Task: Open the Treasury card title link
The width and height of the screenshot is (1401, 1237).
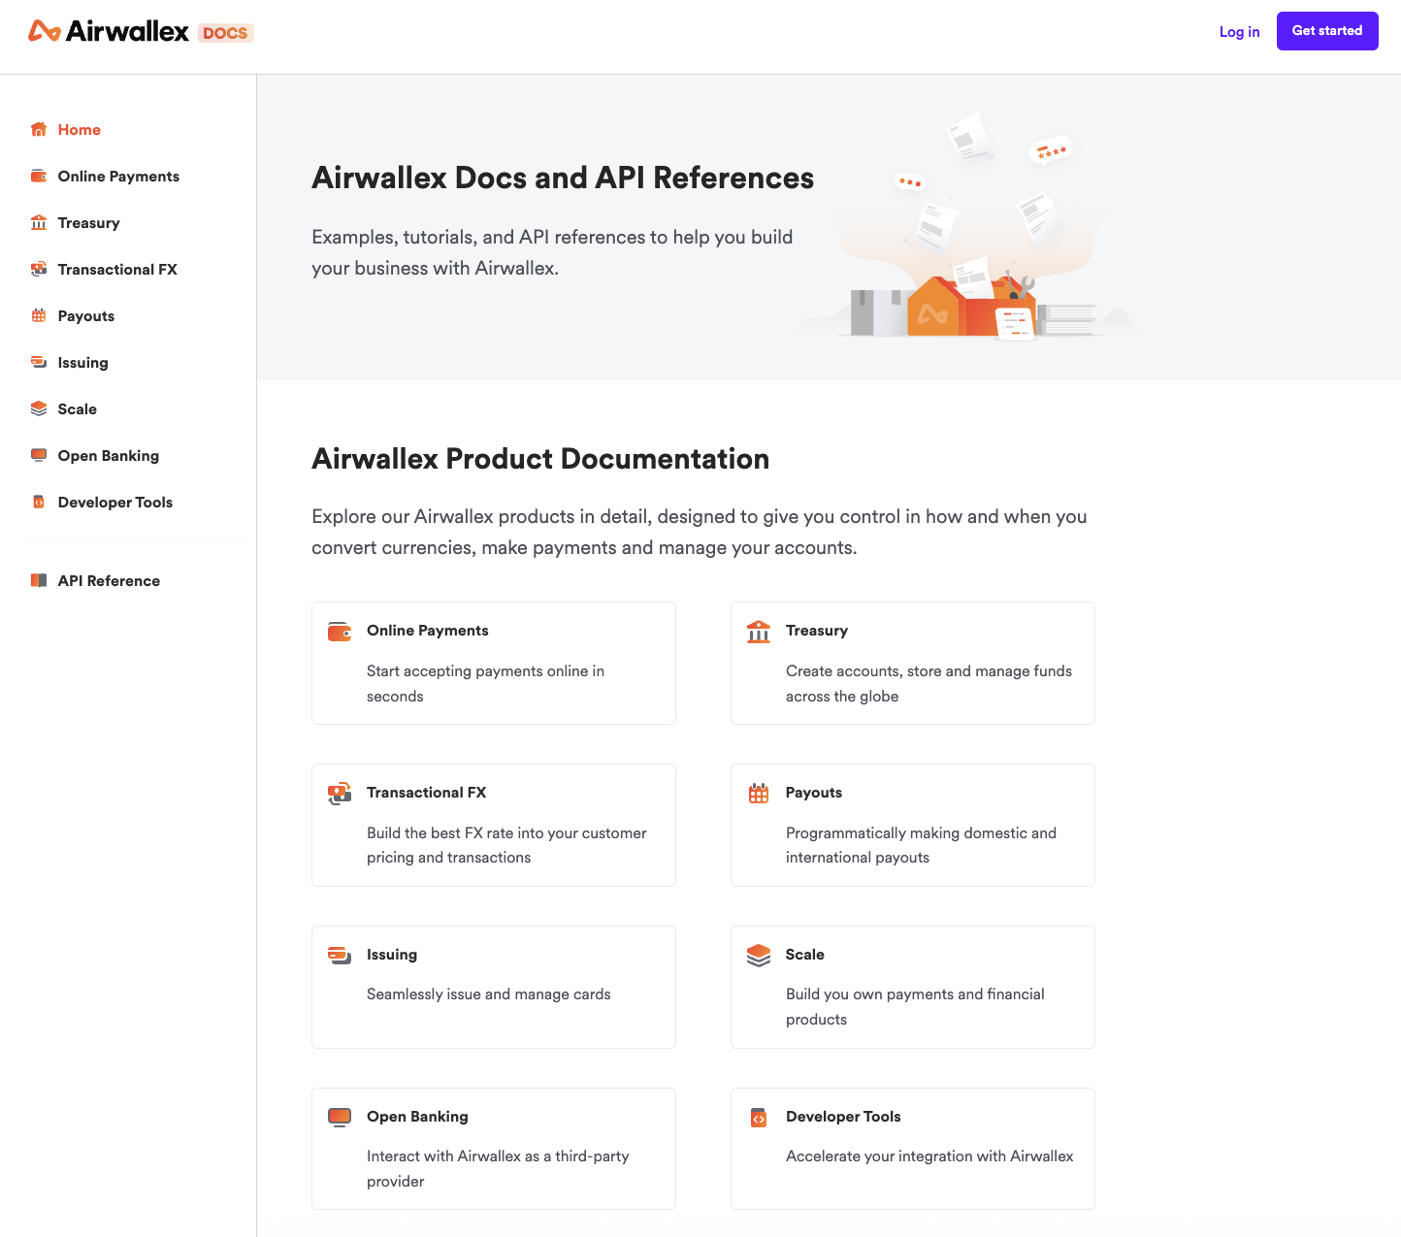Action: 817,631
